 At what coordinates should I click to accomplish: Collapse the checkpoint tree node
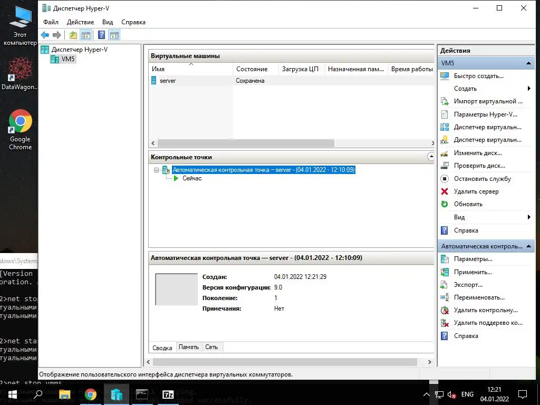(x=156, y=170)
